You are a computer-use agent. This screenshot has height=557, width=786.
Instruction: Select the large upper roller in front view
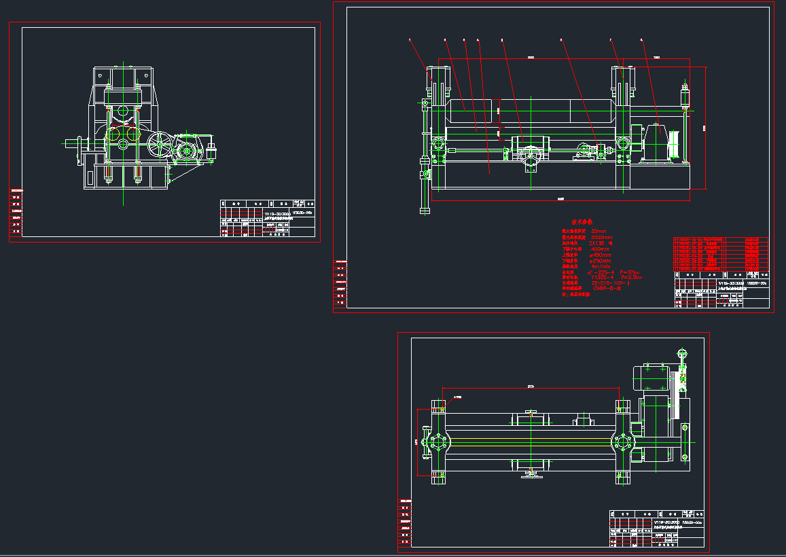tap(530, 109)
